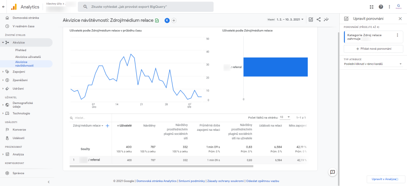Open the three-dot header menu
The image size is (407, 186).
389,7
